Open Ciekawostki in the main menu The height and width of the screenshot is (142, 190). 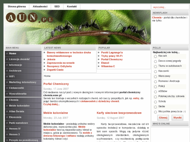[23, 88]
